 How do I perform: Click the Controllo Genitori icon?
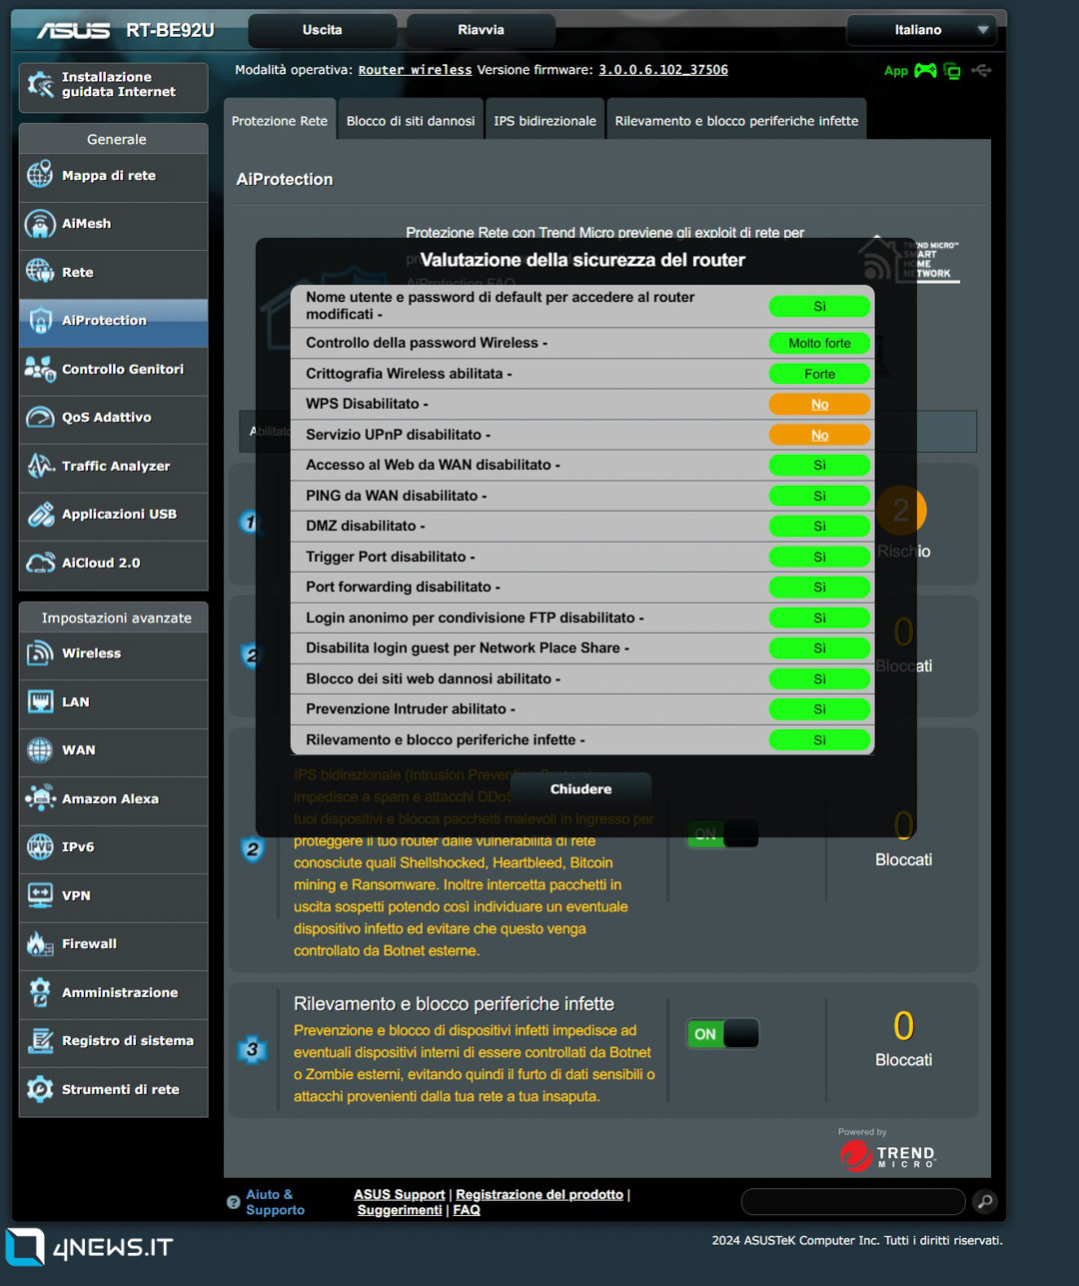point(40,369)
